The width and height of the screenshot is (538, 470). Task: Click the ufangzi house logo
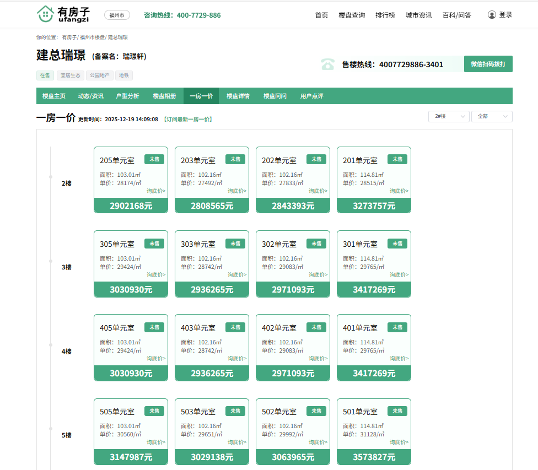[x=46, y=14]
